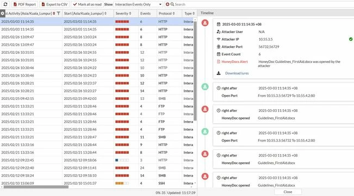Click Start cell 2025/02/12 09:11:41
Screen dimensions: 354x196
[80, 168]
